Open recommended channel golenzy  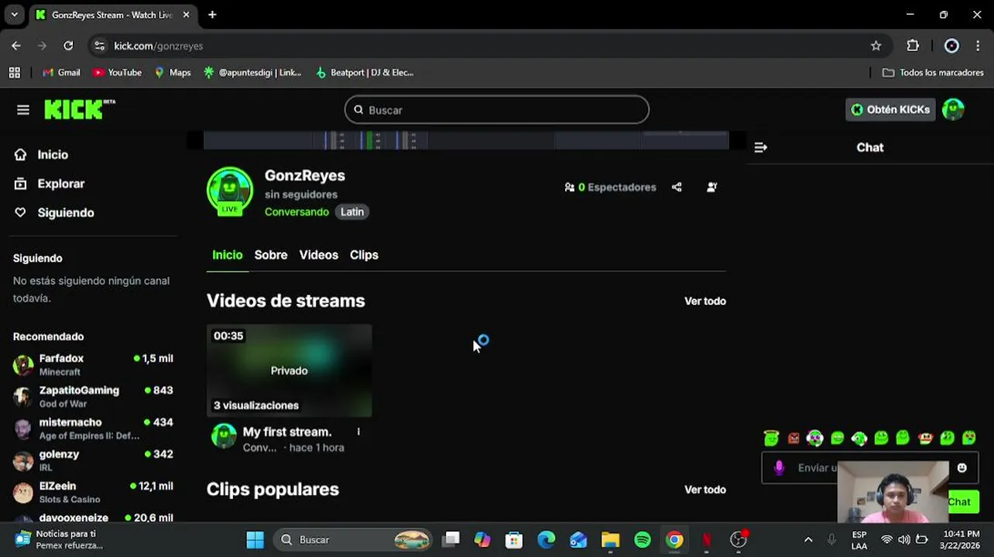[x=93, y=460]
